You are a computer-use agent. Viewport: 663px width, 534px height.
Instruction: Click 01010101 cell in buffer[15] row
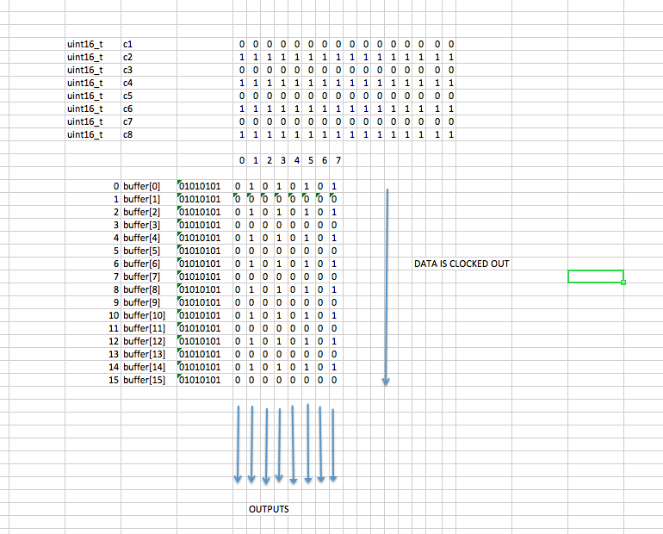coord(205,380)
